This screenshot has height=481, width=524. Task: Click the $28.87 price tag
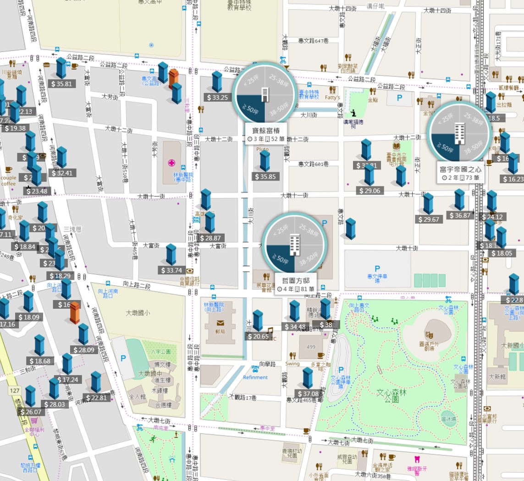[x=210, y=238]
